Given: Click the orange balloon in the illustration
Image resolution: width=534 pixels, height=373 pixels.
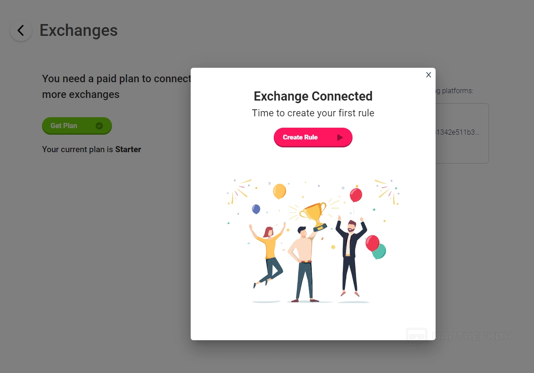Looking at the screenshot, I should pyautogui.click(x=279, y=191).
